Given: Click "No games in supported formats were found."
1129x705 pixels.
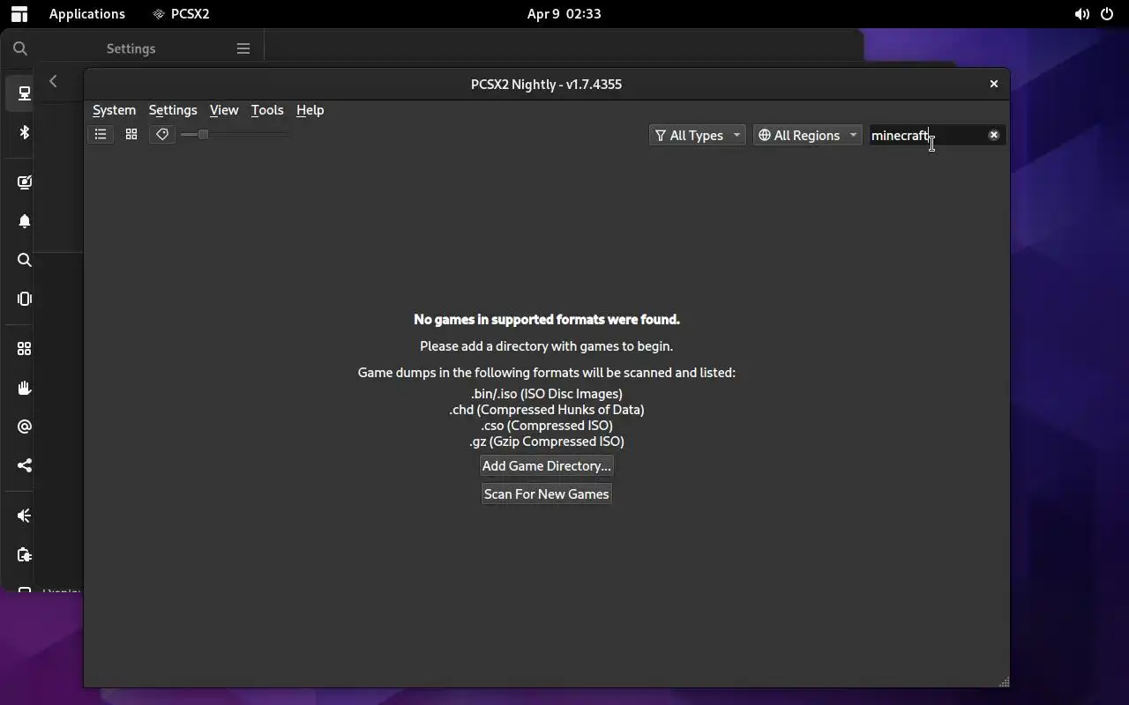Looking at the screenshot, I should pos(547,319).
